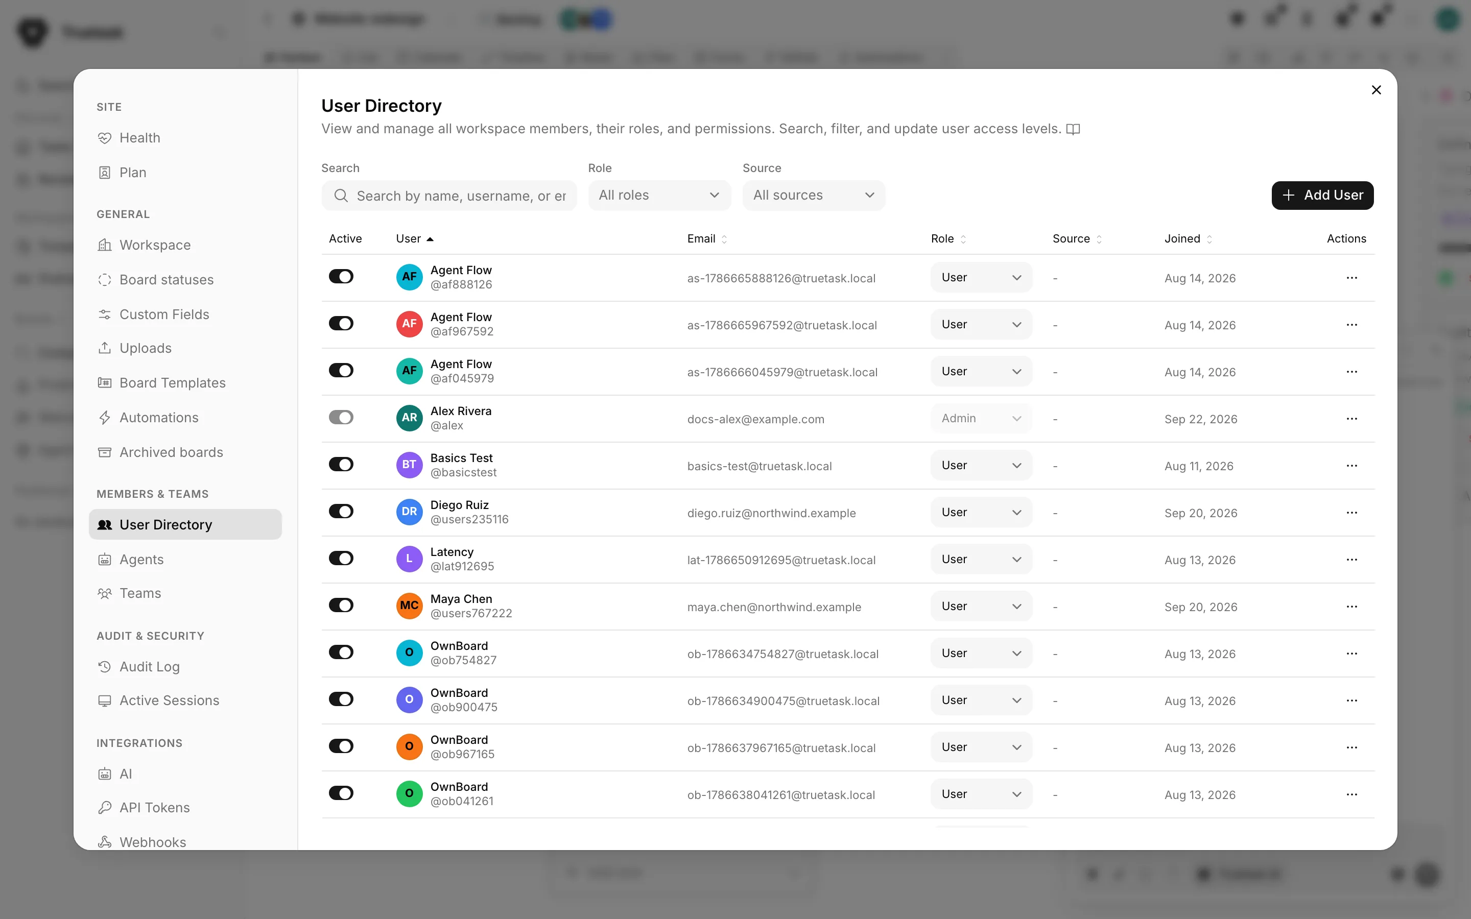The height and width of the screenshot is (919, 1471).
Task: Open actions menu for OwnBoard @ob967165
Action: [x=1351, y=747]
